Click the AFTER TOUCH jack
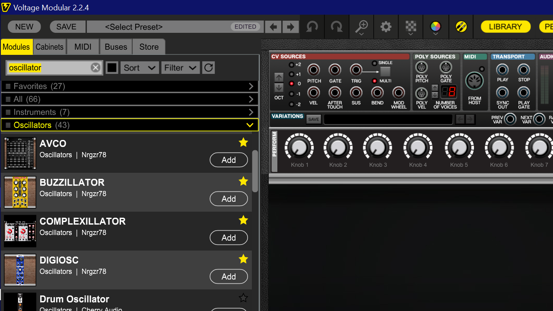The width and height of the screenshot is (553, 311). point(335,92)
